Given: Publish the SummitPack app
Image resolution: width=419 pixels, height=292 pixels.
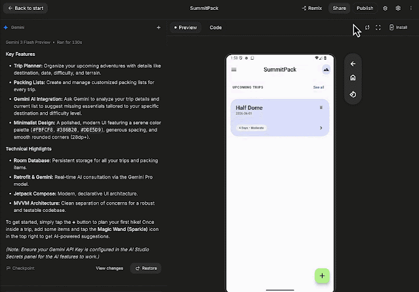Looking at the screenshot, I should (365, 9).
